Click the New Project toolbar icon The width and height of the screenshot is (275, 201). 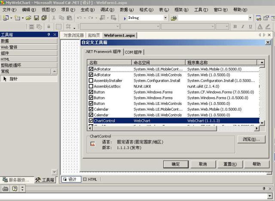[6, 18]
